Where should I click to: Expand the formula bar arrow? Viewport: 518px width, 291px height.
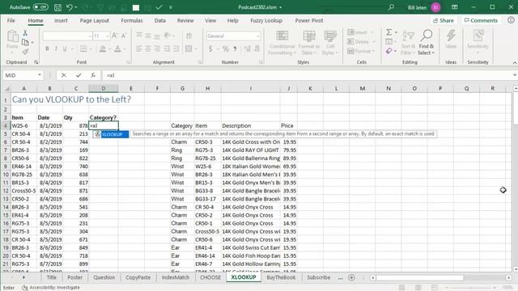click(x=515, y=75)
